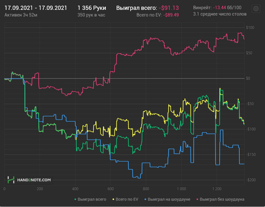The height and width of the screenshot is (207, 265).
Task: Click the 'Выиграл на шоудауне' legend label
Action: (169, 199)
